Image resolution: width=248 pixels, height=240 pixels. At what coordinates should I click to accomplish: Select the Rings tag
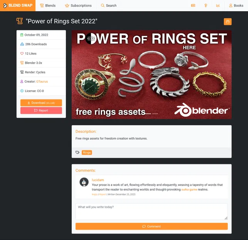tap(87, 152)
